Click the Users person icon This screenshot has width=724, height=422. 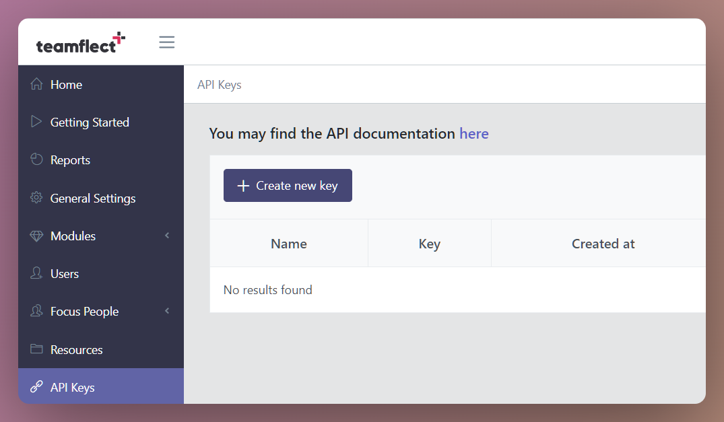point(38,273)
